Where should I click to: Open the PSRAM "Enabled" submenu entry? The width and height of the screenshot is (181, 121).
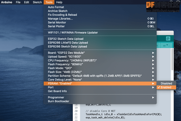pos(100,84)
